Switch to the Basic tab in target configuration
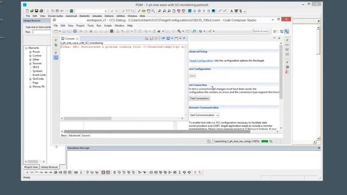Screen dimensions: 347x195 64,135
